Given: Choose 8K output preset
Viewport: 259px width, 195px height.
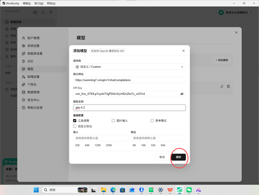Looking at the screenshot, I should click(x=134, y=145).
